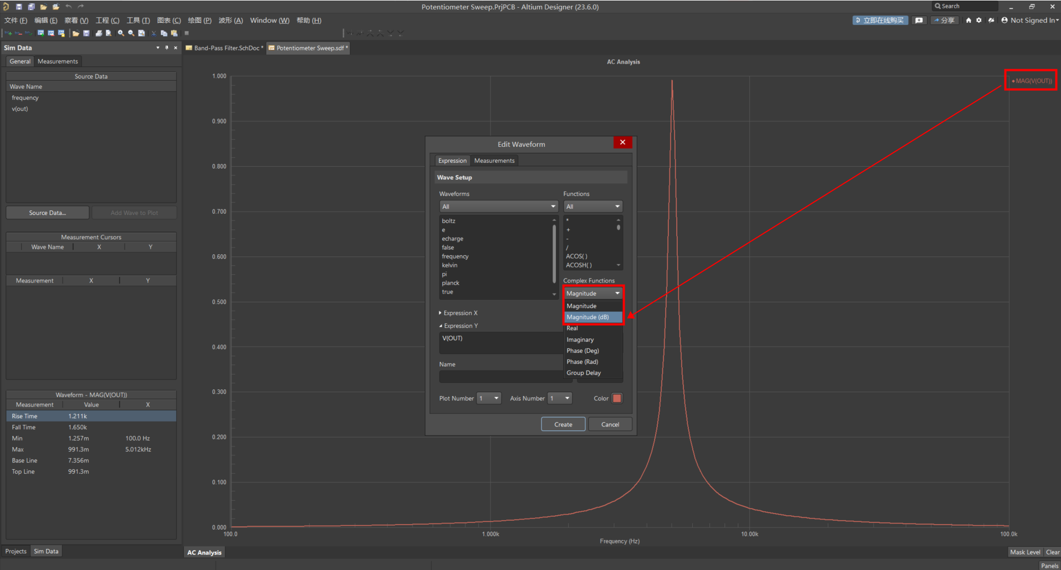This screenshot has height=570, width=1061.
Task: Click the Save All icon in title bar
Action: 31,7
